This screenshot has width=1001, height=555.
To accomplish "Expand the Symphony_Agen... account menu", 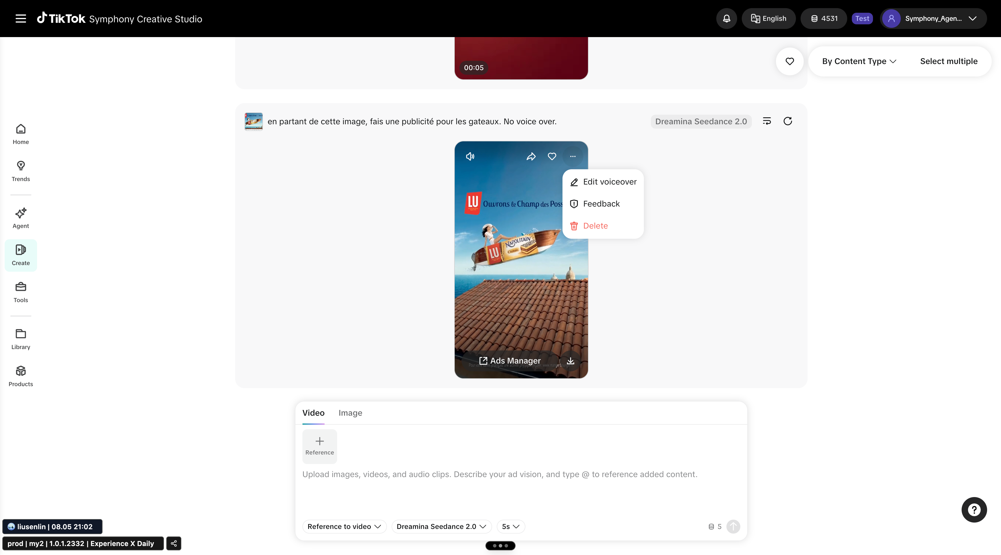I will [x=933, y=19].
